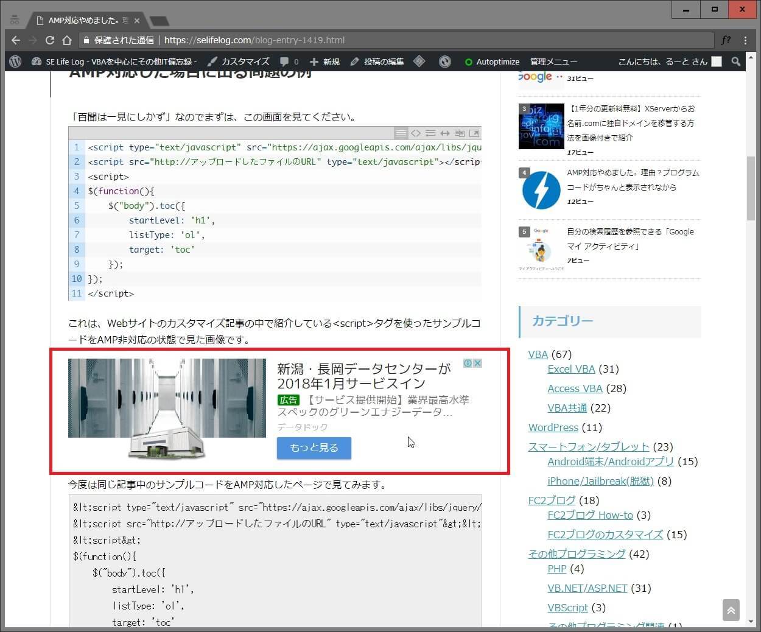Open code in new window icon
The width and height of the screenshot is (761, 632).
click(x=474, y=133)
